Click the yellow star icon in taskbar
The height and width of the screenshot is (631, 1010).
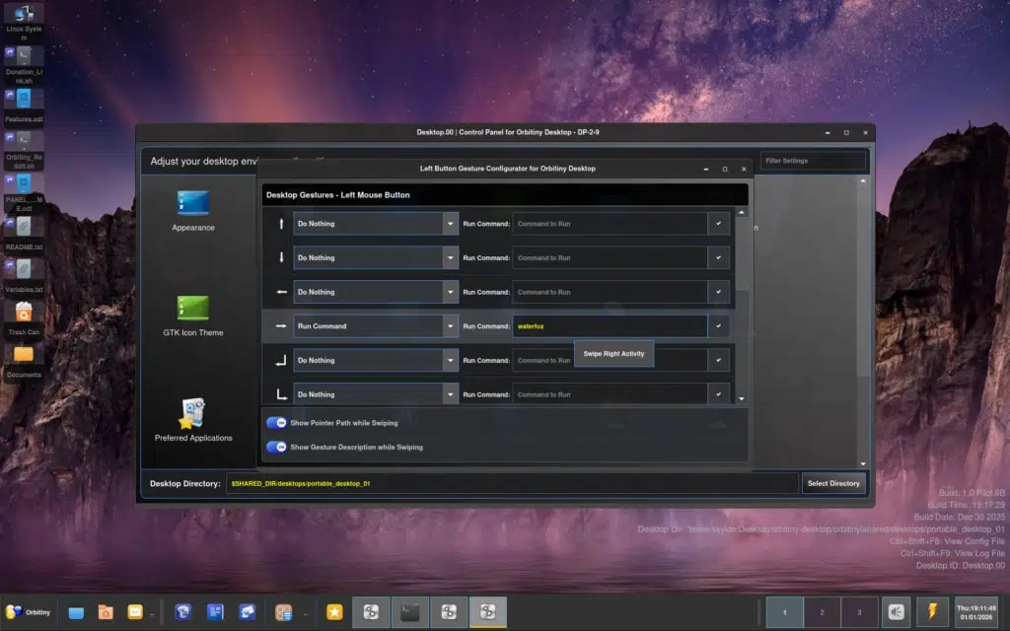[334, 612]
